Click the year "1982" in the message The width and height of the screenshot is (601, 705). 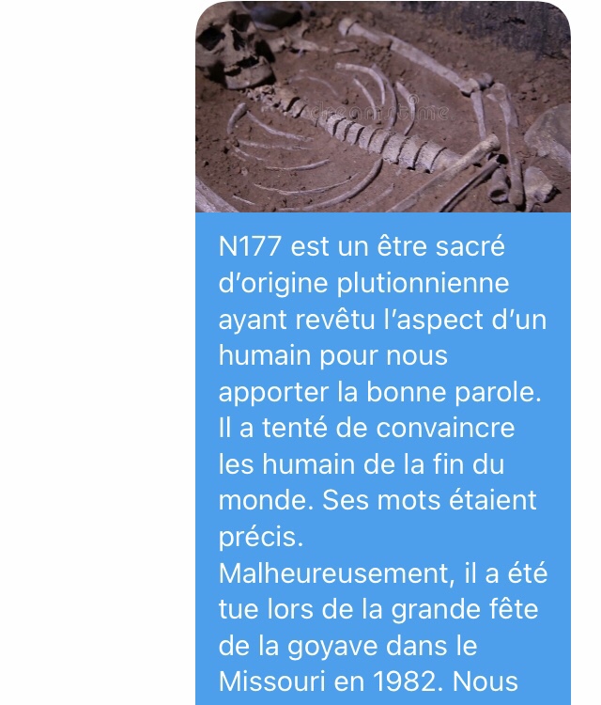coord(403,681)
